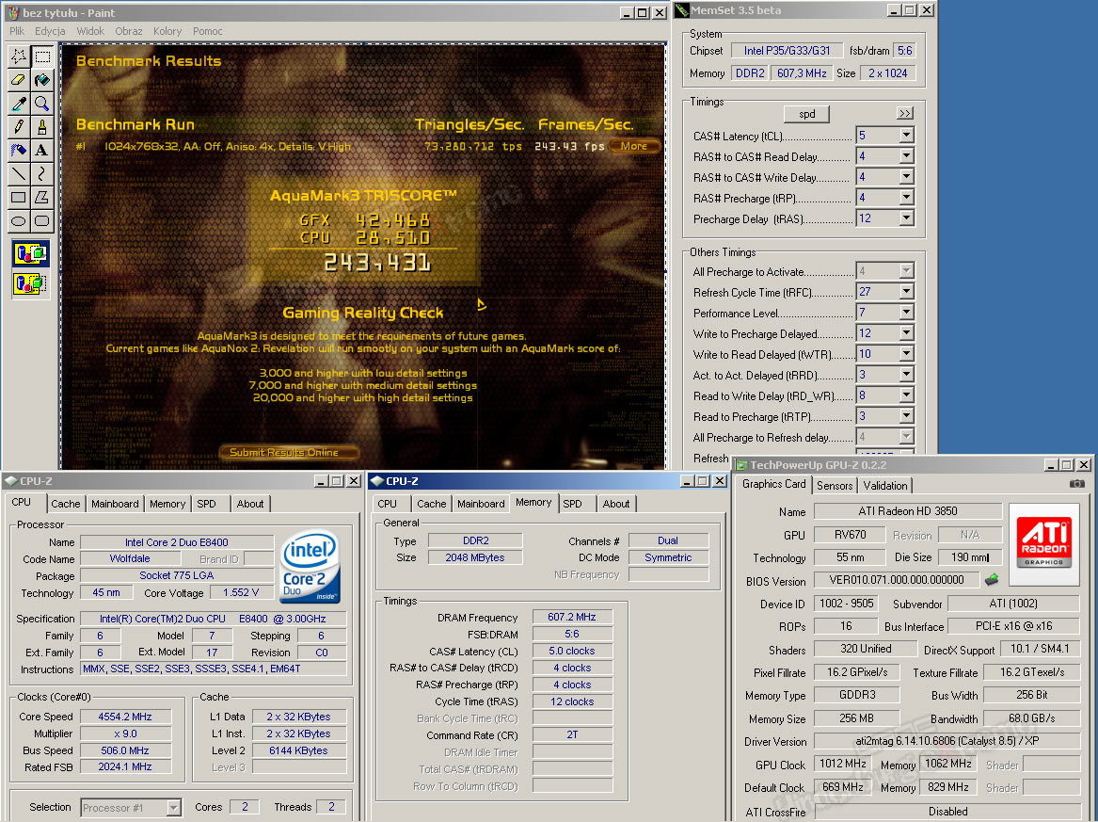Click the Core Speed 4554.2 MHz field
Screen dimensions: 1098x822
tap(125, 717)
